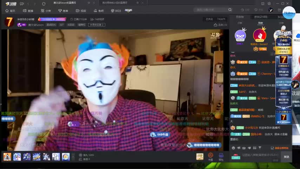Open the 背包 backpack icon
300x169 pixels.
point(221,157)
